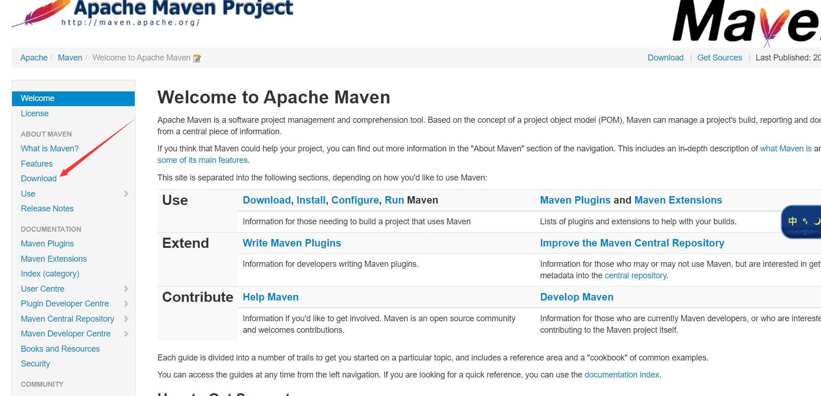The width and height of the screenshot is (821, 396).
Task: Click Download link in Use row
Action: [x=267, y=200]
